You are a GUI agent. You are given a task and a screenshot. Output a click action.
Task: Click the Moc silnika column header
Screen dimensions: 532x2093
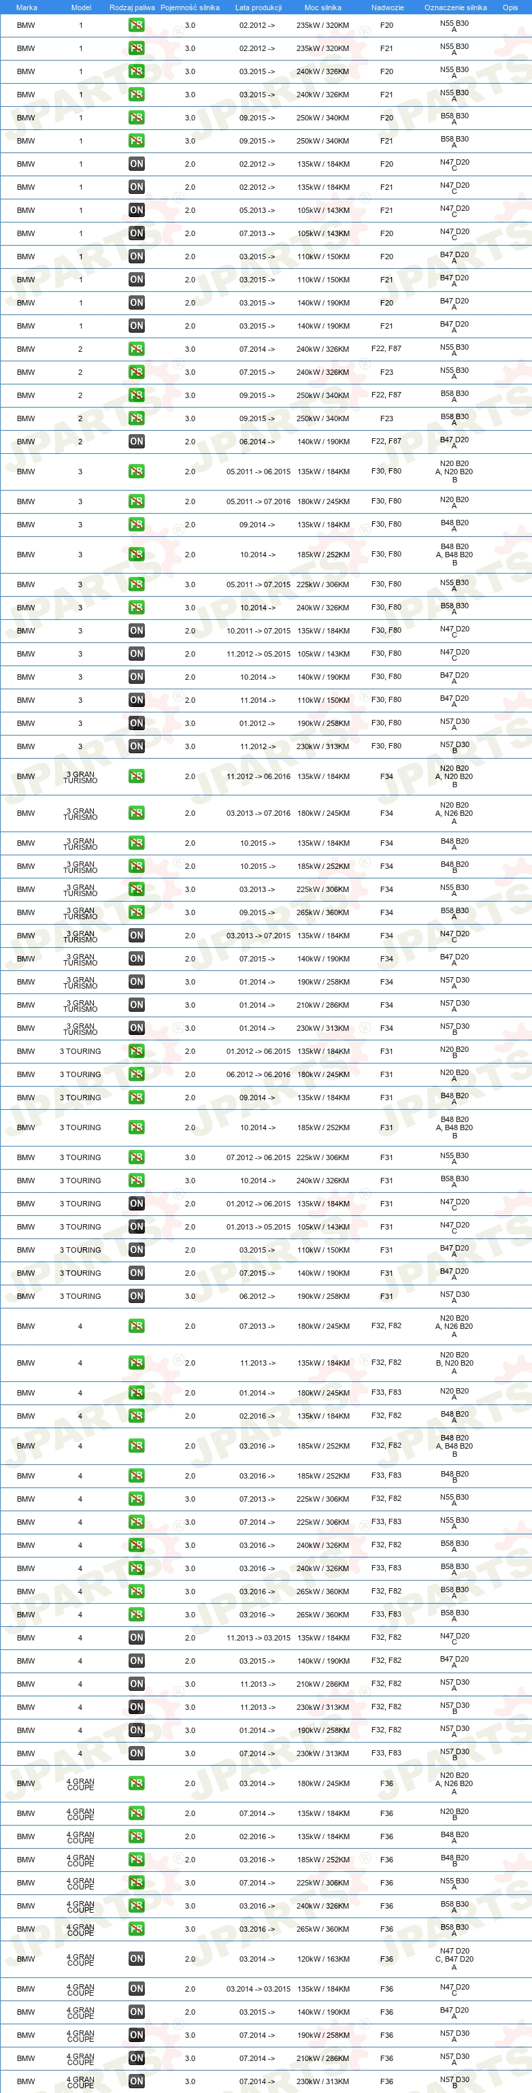(x=322, y=7)
